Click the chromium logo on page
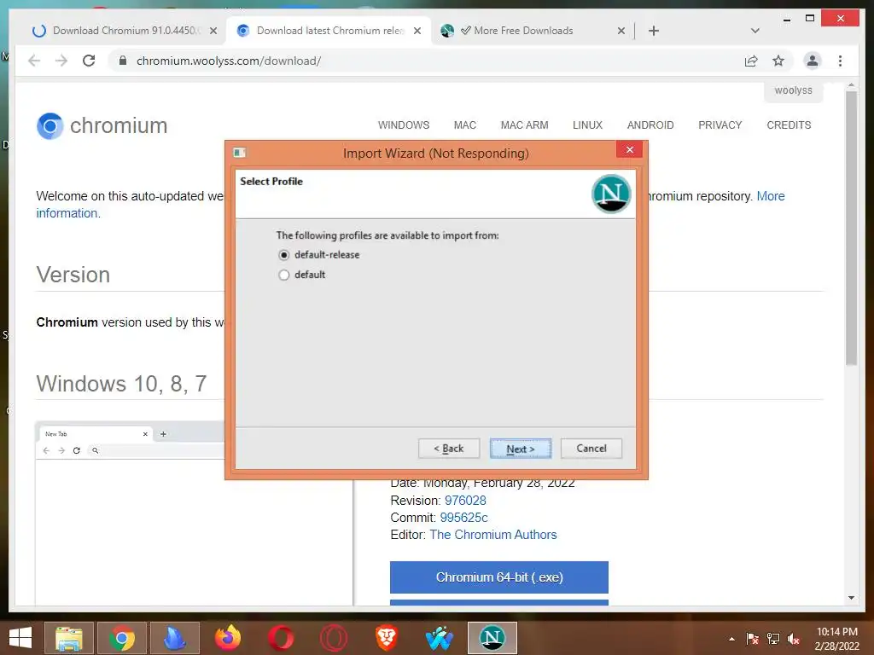This screenshot has width=874, height=655. click(x=102, y=126)
